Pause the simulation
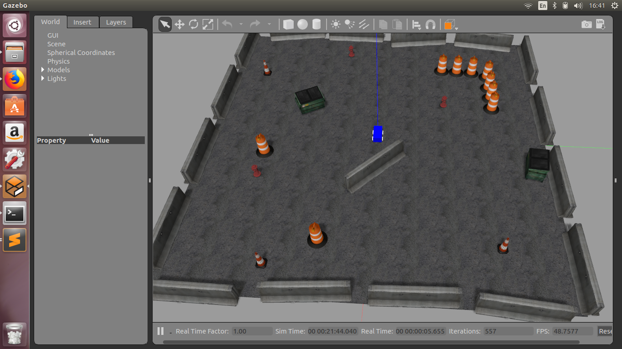622x349 pixels. pyautogui.click(x=160, y=331)
